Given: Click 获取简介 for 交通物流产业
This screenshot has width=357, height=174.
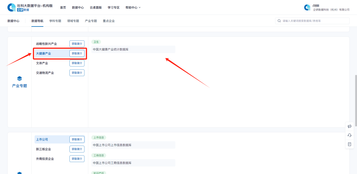Looking at the screenshot, I should click(77, 73).
